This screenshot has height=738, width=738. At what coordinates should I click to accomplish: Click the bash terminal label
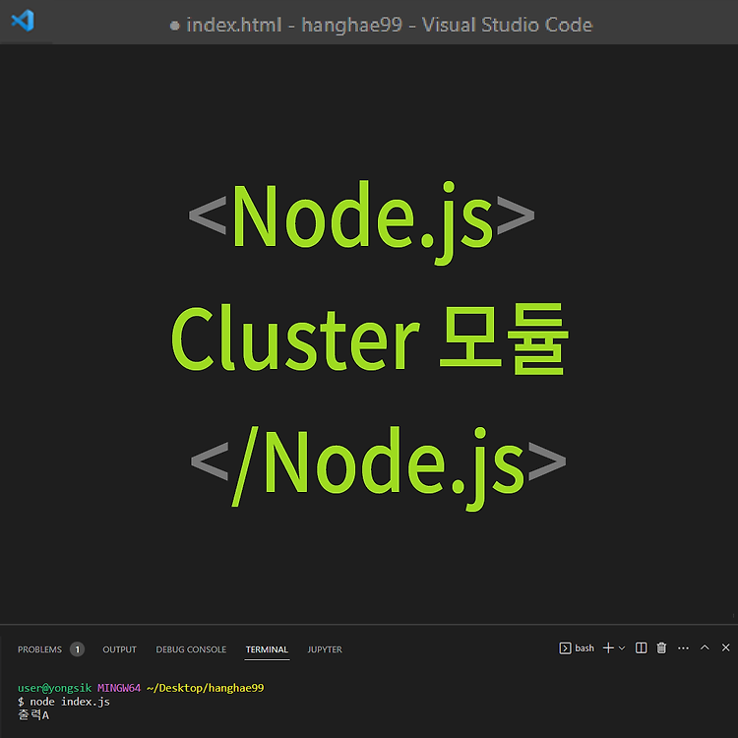click(584, 648)
